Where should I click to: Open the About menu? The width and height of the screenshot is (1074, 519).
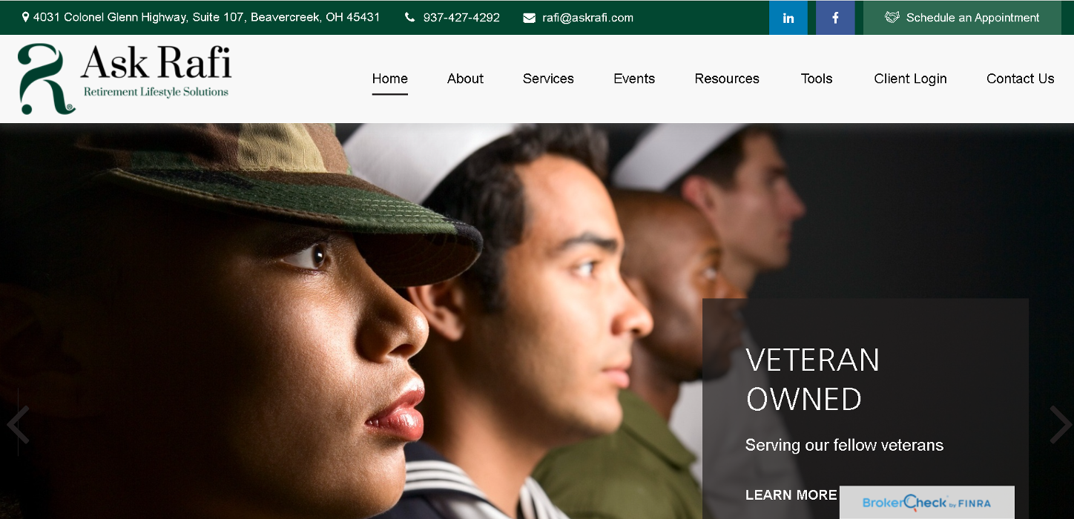click(x=465, y=79)
